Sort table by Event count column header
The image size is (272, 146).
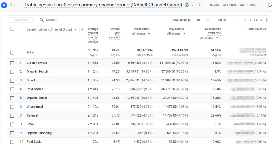click(x=141, y=29)
